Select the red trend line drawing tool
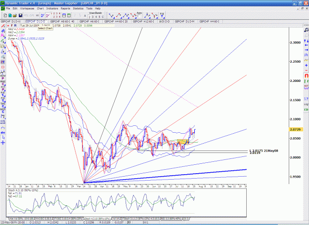The height and width of the screenshot is (225, 309). [x=3, y=26]
